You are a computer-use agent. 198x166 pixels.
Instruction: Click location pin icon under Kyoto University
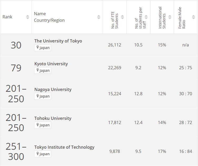coord(38,70)
